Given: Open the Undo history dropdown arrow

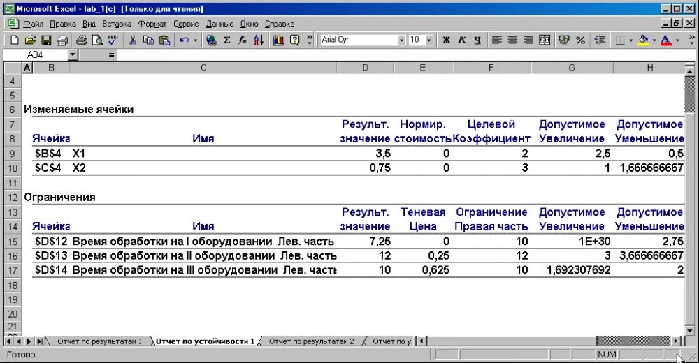Looking at the screenshot, I should [x=195, y=40].
